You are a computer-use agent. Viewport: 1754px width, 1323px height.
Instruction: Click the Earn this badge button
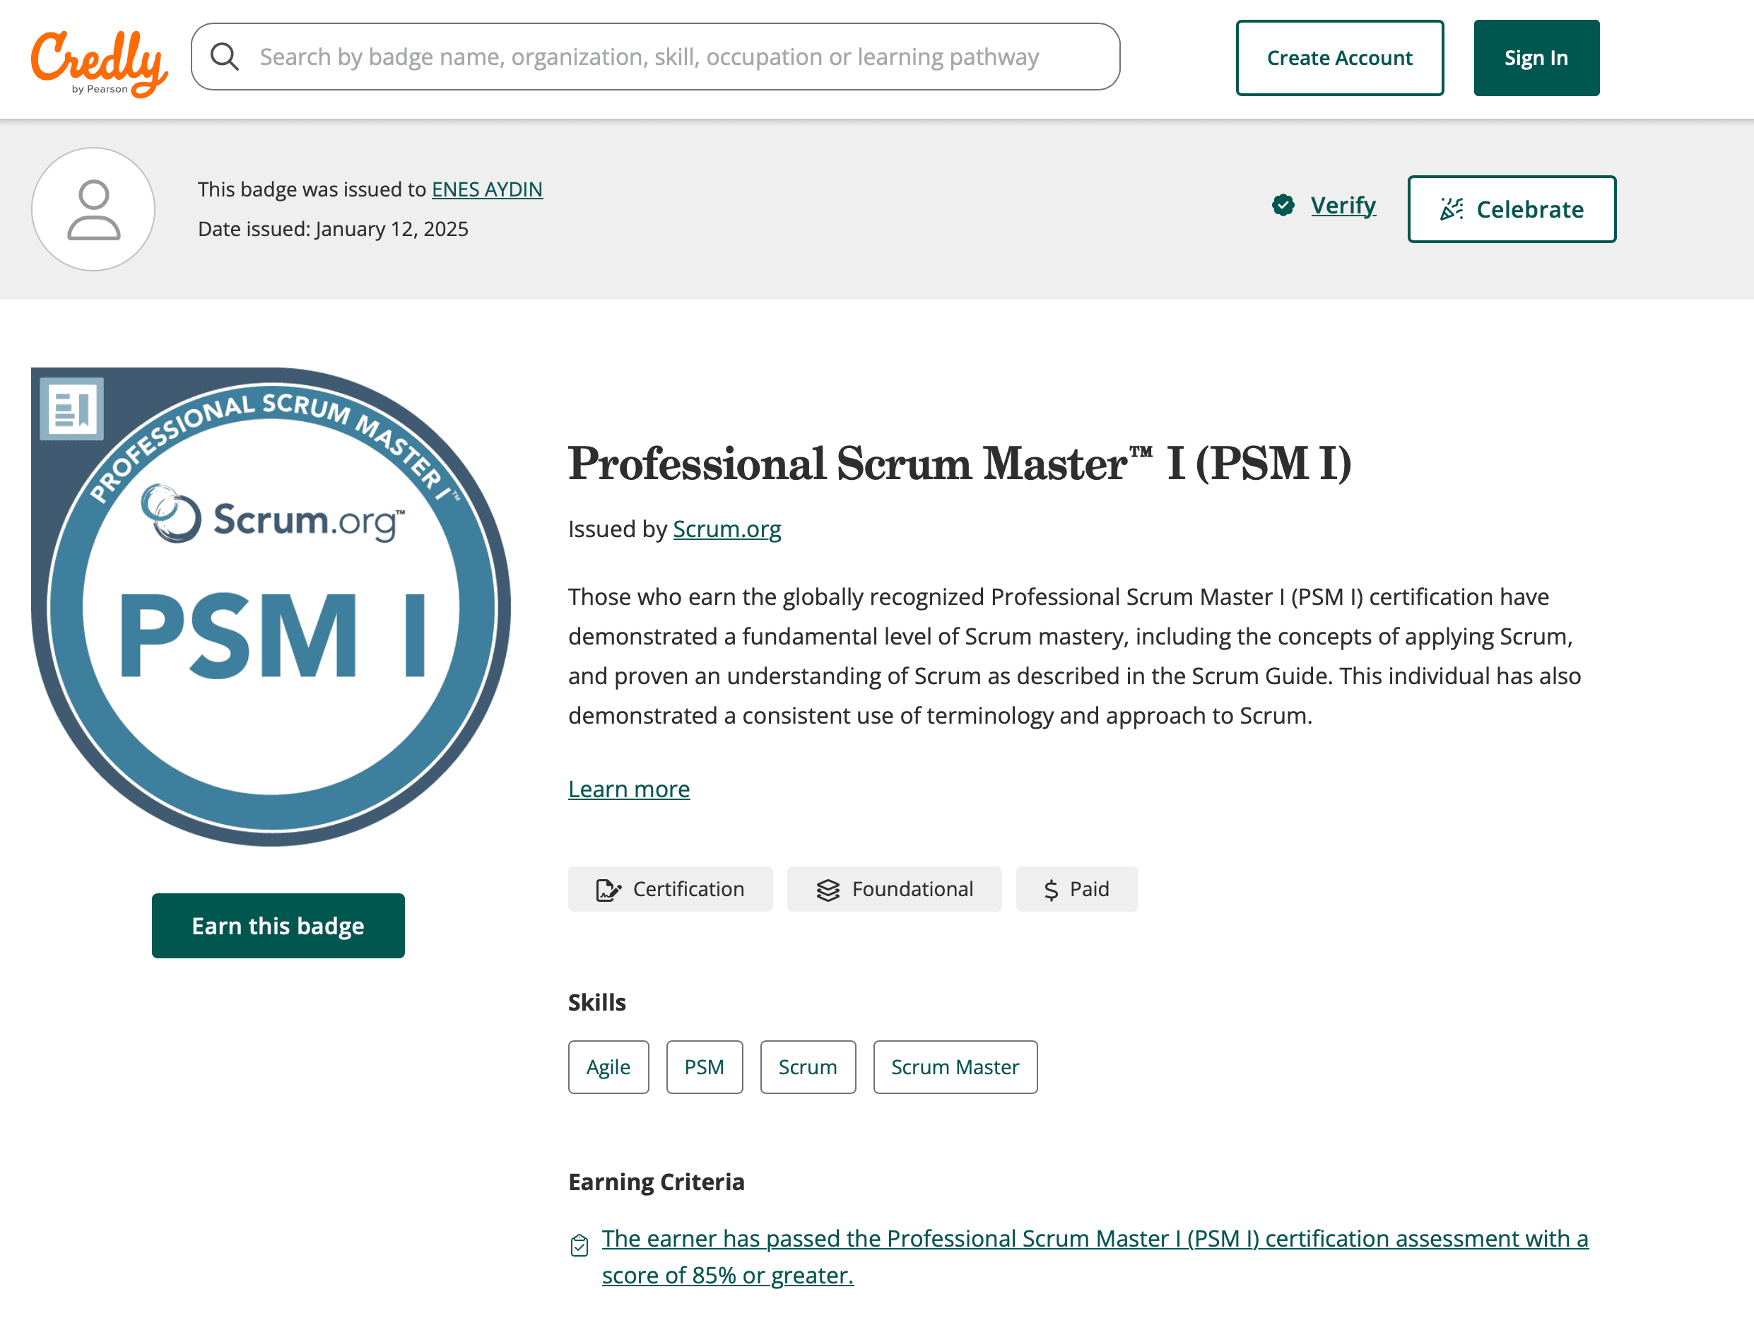(x=278, y=926)
